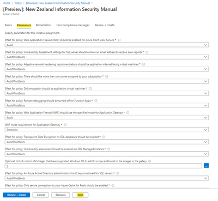Viewport: 218px width, 201px height.
Task: Open the ellipsis editor for custom VM images
Action: (206, 165)
